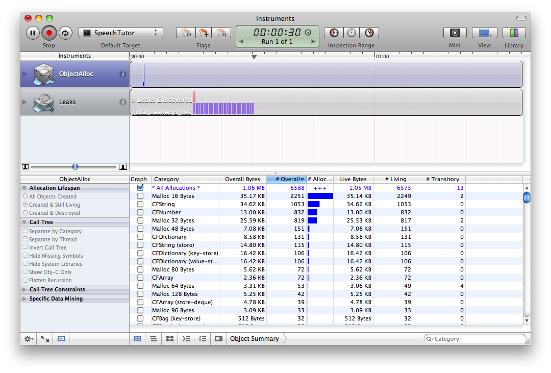Open the Leaks info inspector button
The image size is (551, 373).
[x=122, y=102]
